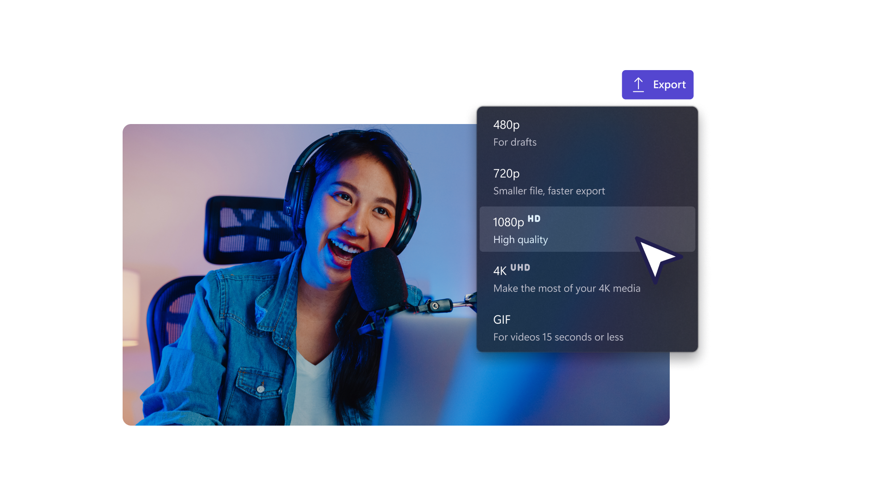This screenshot has height=498, width=885.
Task: Select GIF export for short videos
Action: click(x=587, y=327)
